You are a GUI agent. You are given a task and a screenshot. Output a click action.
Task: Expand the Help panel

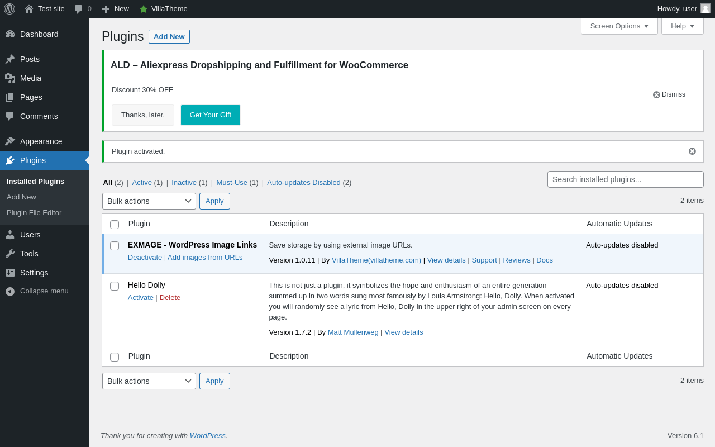(x=683, y=26)
